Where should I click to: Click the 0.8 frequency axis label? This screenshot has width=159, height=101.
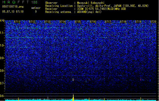click(x=2, y=71)
